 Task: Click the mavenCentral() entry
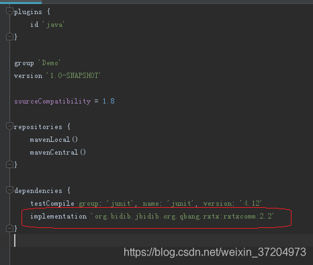(58, 152)
